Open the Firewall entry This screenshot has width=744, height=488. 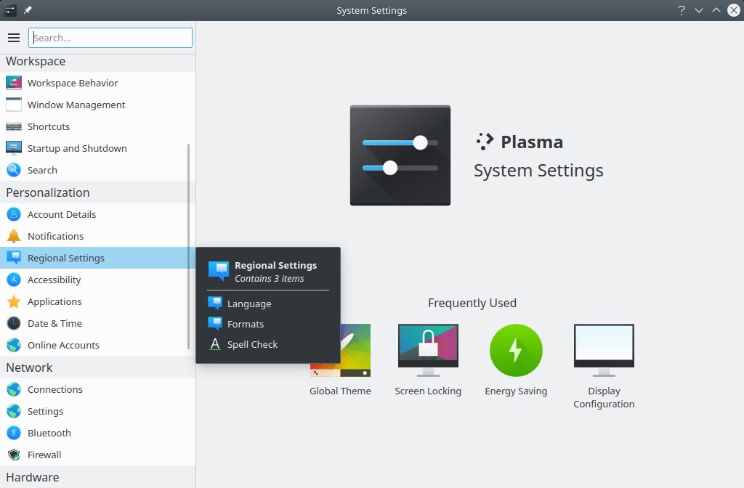[97, 455]
